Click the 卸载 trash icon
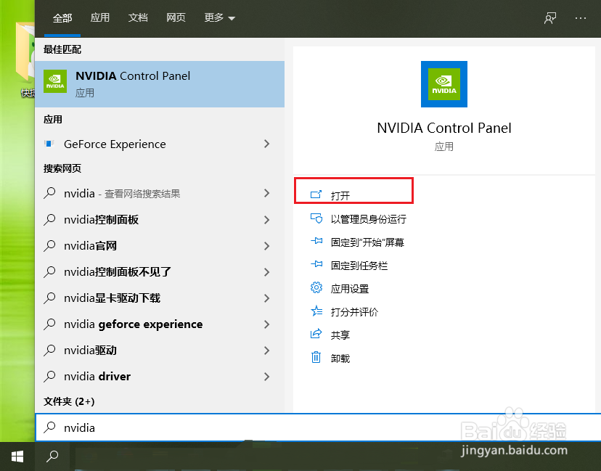 pos(316,358)
